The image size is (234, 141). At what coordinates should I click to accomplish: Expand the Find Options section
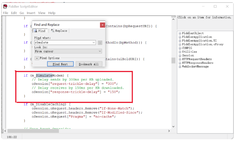pyautogui.click(x=37, y=58)
